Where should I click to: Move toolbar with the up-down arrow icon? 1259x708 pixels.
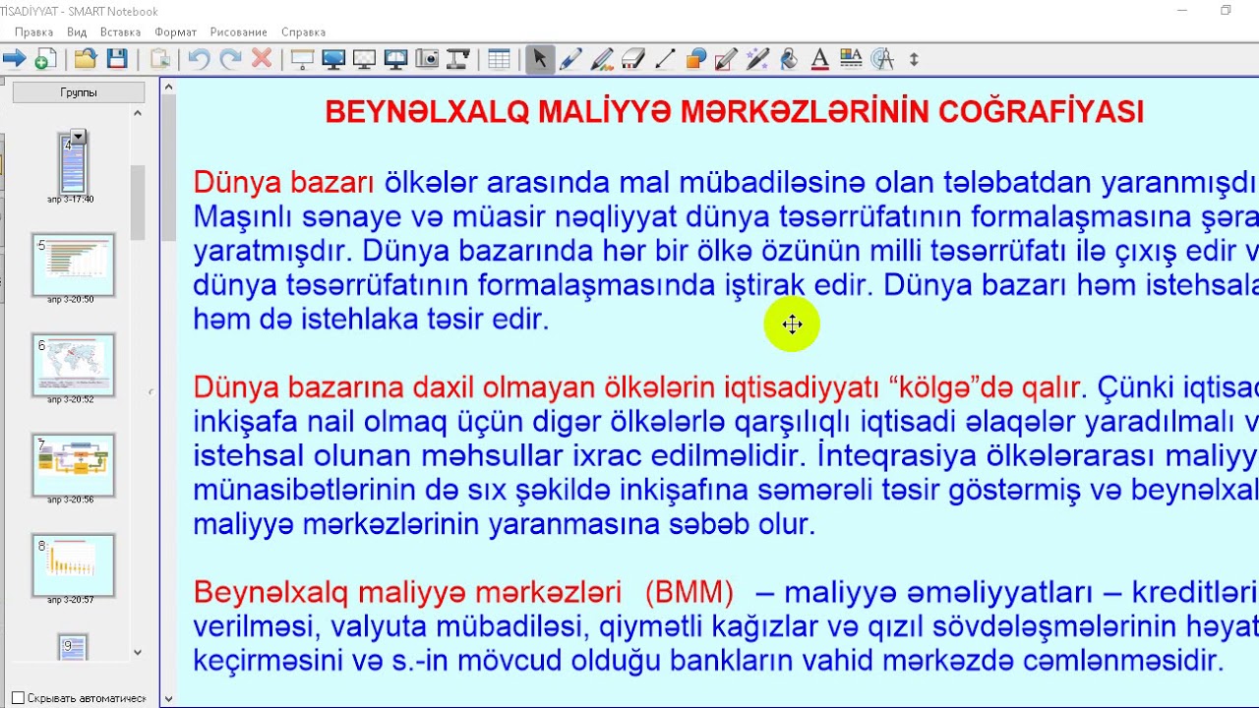914,59
